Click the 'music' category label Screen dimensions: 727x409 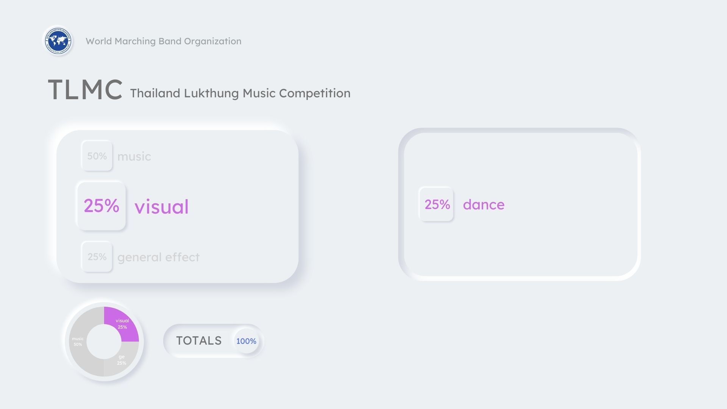point(134,156)
